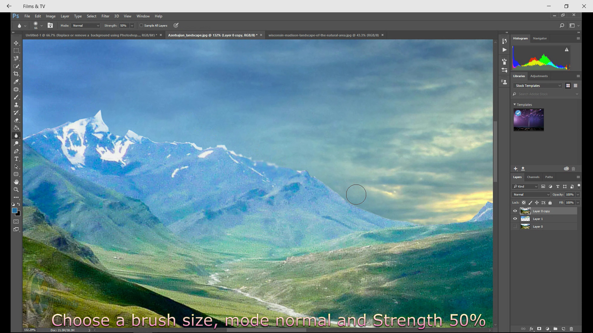This screenshot has height=333, width=593.
Task: Switch to the Channels tab
Action: pyautogui.click(x=533, y=177)
